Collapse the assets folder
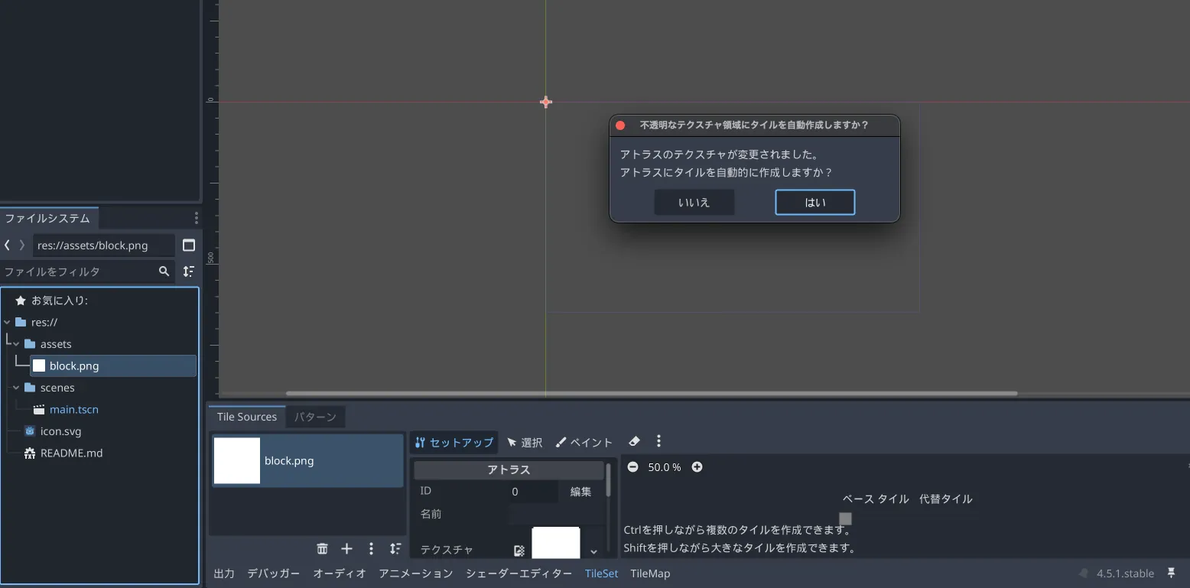The height and width of the screenshot is (588, 1190). pyautogui.click(x=16, y=344)
